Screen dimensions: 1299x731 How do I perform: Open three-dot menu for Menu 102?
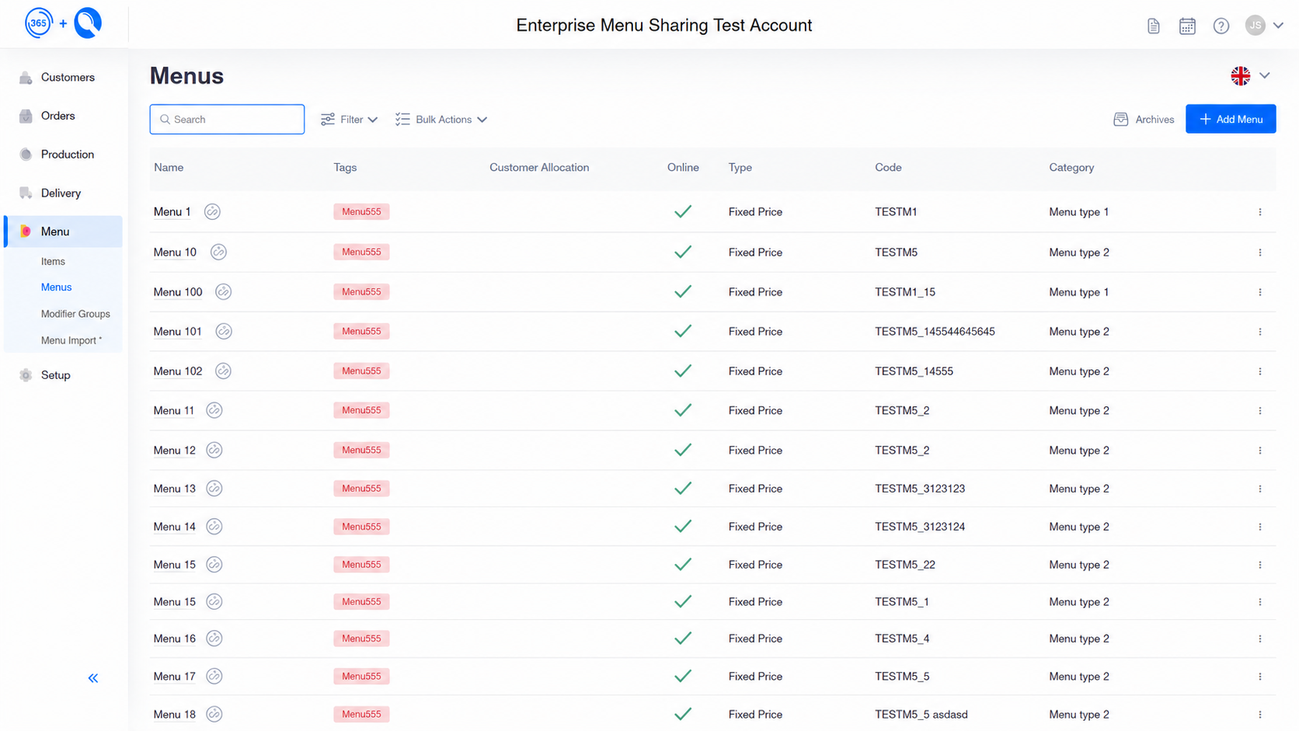1260,371
